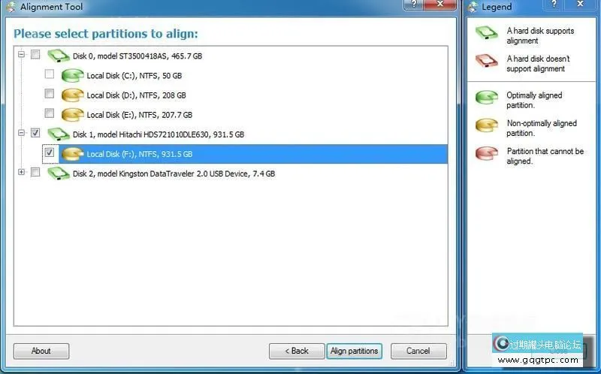Check the Local Disk (D:) checkbox
Screen dimensions: 601x374
[x=50, y=93]
